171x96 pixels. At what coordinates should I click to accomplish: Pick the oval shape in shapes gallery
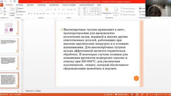[x=95, y=9]
